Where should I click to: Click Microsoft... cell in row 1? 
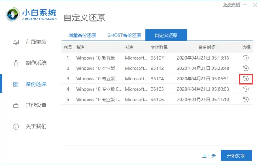(x=136, y=58)
